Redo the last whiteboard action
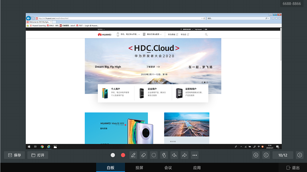The image size is (307, 172). click(185, 155)
